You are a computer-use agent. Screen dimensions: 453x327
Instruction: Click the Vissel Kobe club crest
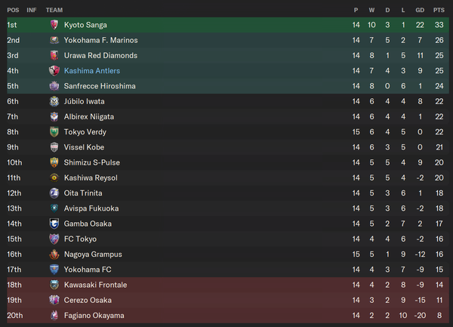click(54, 147)
